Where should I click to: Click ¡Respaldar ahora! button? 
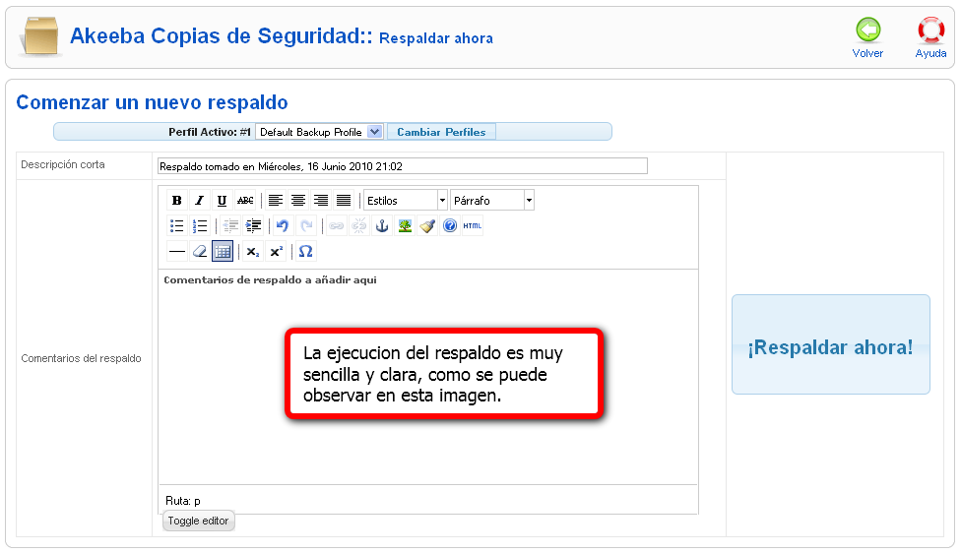point(830,344)
